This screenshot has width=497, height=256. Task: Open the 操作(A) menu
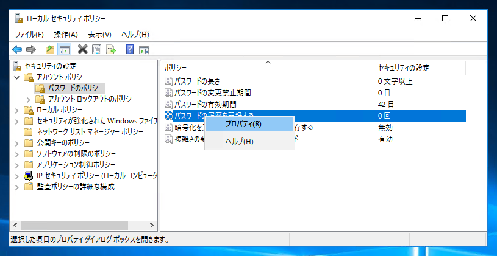coord(66,34)
